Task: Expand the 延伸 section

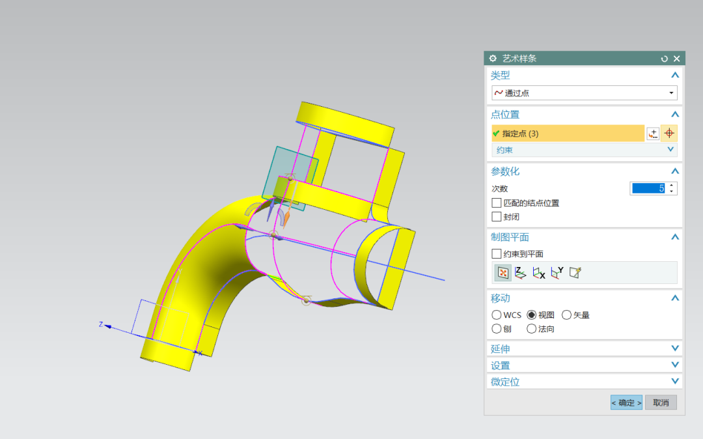Action: pyautogui.click(x=675, y=348)
